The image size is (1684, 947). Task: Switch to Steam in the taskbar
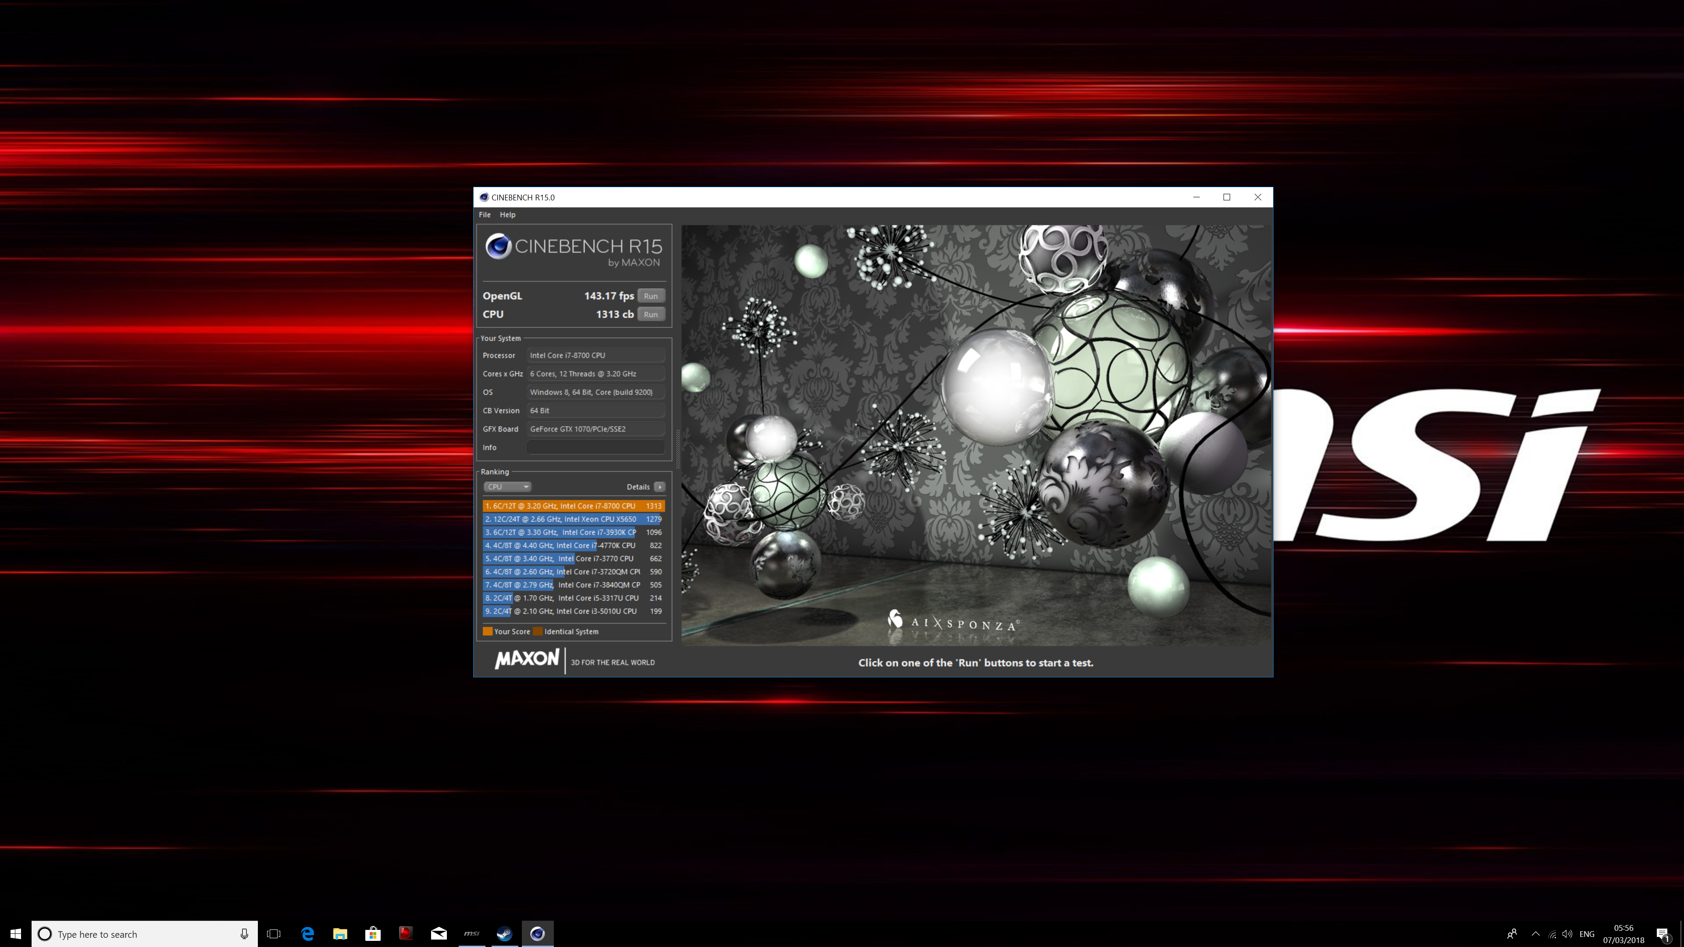click(x=504, y=933)
